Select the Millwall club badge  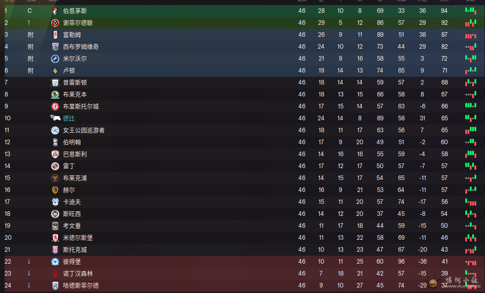[x=55, y=59]
